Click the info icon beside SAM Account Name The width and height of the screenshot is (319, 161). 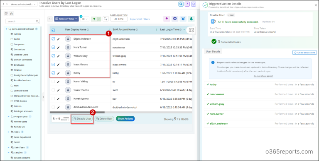pyautogui.click(x=137, y=30)
